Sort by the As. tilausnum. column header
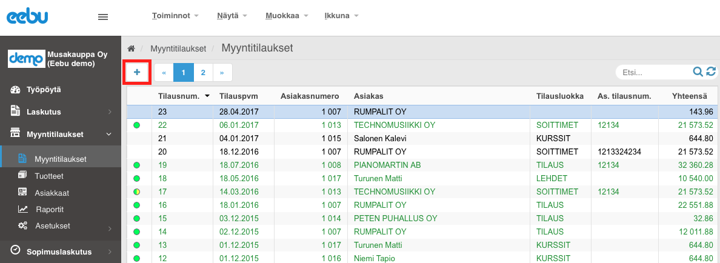The height and width of the screenshot is (263, 720). coord(624,96)
